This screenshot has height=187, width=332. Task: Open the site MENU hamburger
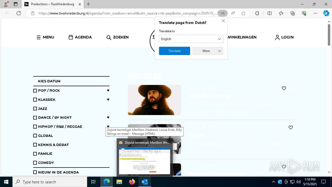pyautogui.click(x=45, y=37)
